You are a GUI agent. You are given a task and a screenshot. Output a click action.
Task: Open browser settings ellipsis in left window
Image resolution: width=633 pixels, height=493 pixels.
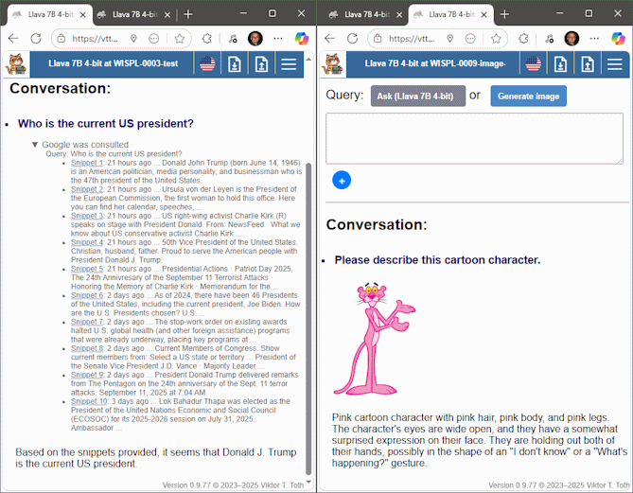point(278,39)
